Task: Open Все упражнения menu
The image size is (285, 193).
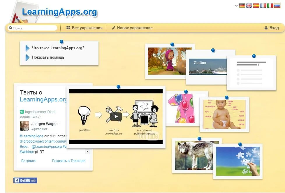Action: pos(84,28)
